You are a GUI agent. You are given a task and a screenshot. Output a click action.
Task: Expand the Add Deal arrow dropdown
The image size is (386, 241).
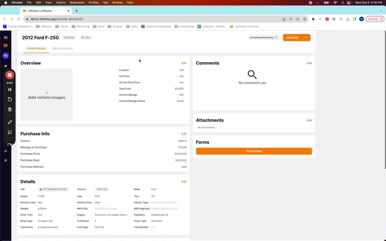pyautogui.click(x=306, y=37)
